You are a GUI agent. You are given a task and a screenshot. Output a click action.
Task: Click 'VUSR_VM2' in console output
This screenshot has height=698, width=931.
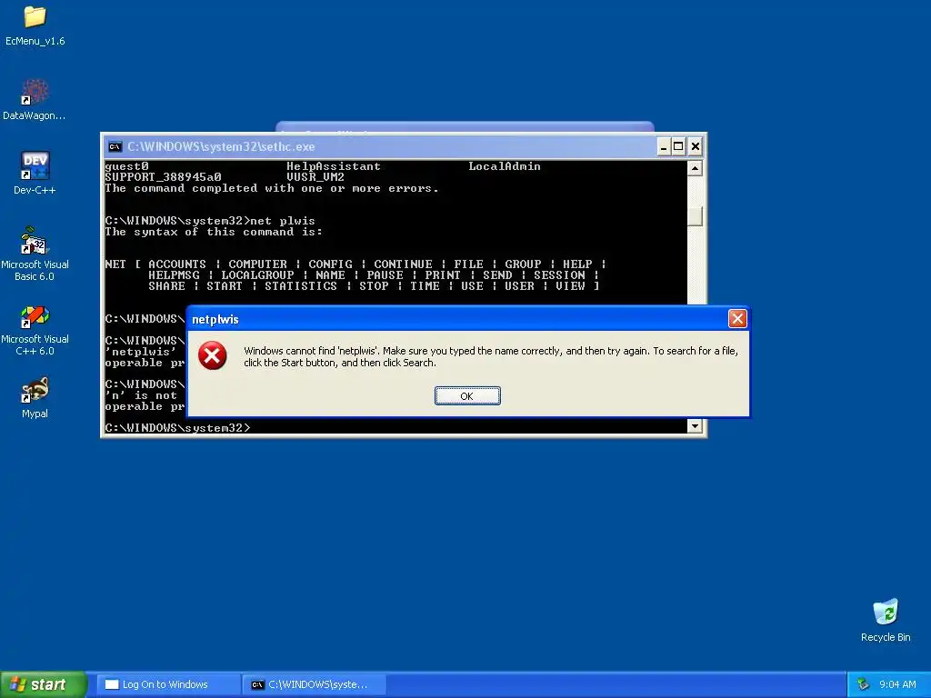tap(315, 177)
